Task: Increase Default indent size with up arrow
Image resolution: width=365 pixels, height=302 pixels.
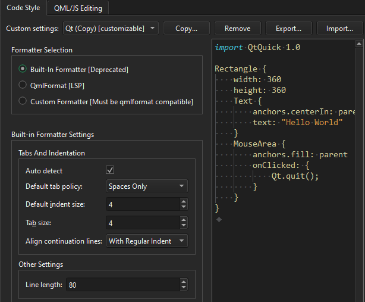Action: [x=183, y=201]
